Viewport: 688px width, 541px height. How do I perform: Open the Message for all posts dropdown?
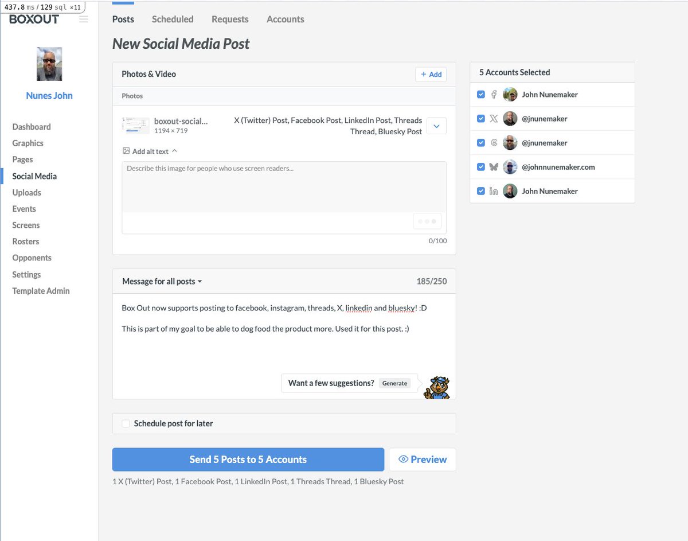[162, 281]
